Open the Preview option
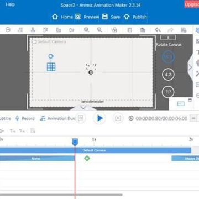 point(87,17)
